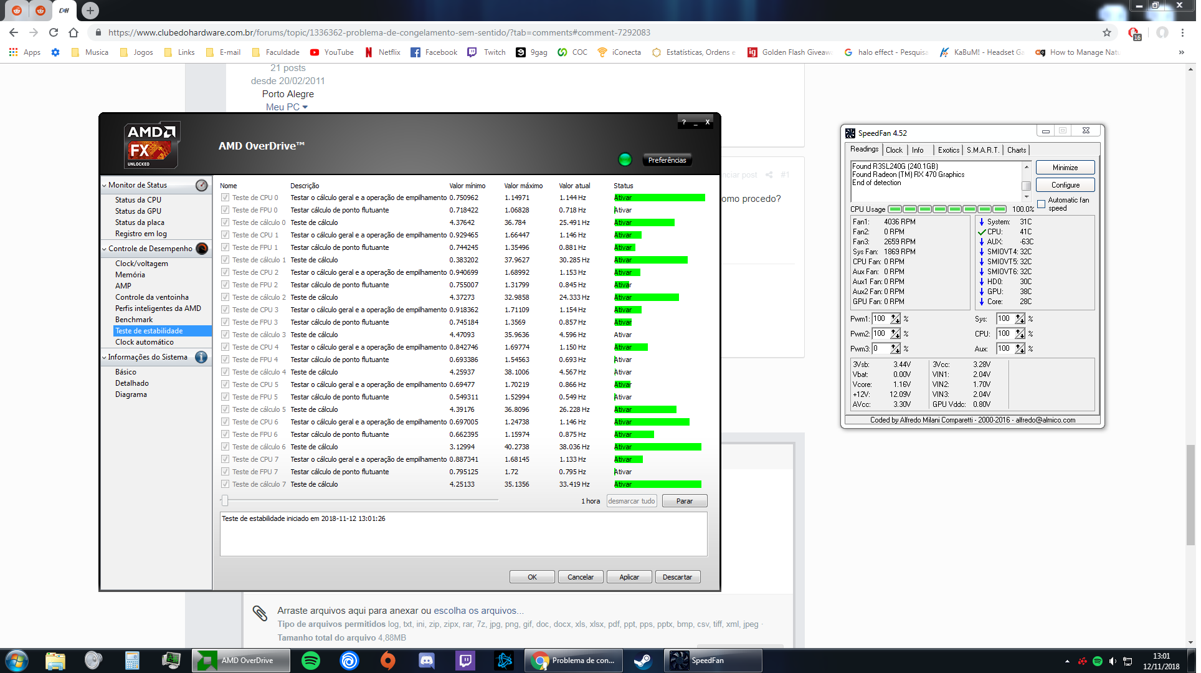
Task: Click the Pwm2 value field in SpeedFan
Action: pos(881,333)
